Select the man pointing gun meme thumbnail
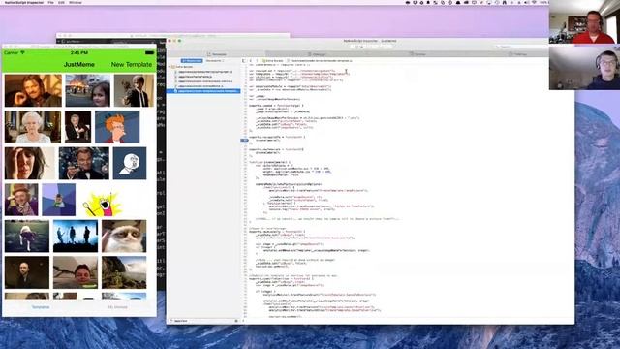The height and width of the screenshot is (349, 620). pyautogui.click(x=134, y=90)
